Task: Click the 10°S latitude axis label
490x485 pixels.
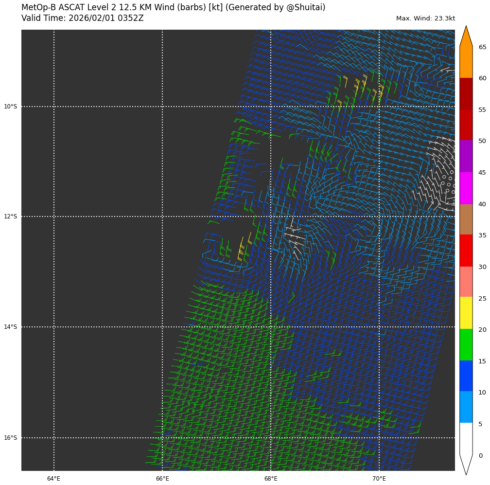Action: point(10,107)
